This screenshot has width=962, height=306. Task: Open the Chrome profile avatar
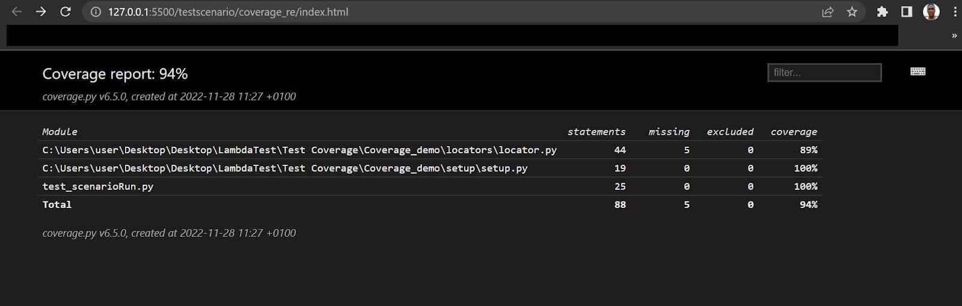pos(931,11)
